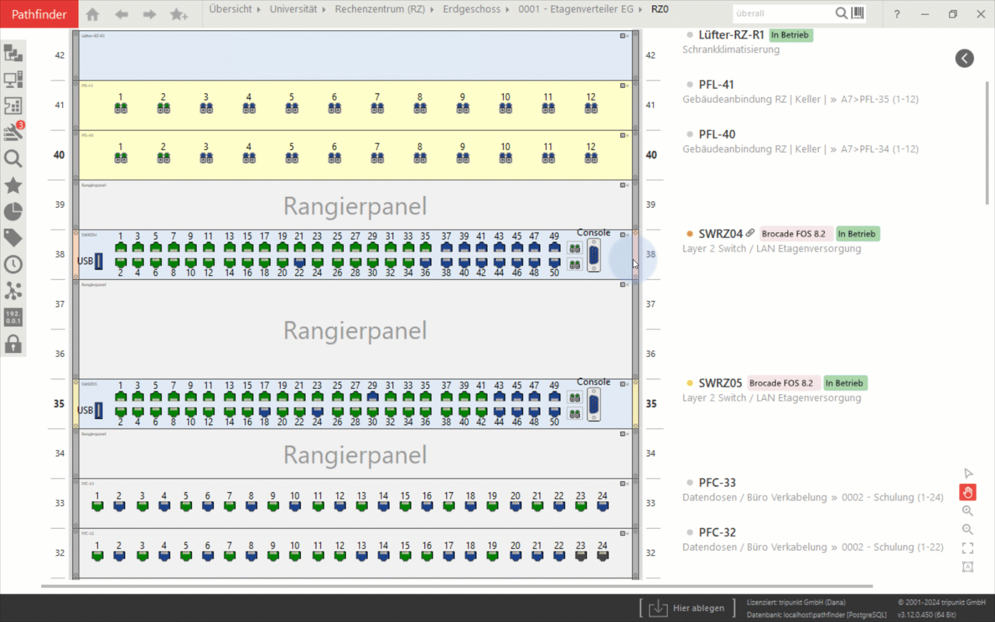Image resolution: width=995 pixels, height=622 pixels.
Task: Click the zoom in magnifier tool
Action: click(967, 511)
